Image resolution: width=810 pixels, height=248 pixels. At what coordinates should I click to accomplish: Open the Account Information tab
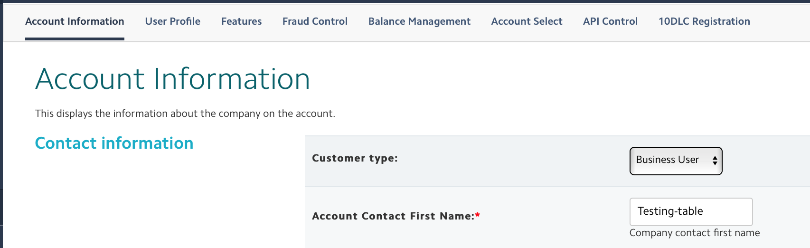click(x=75, y=21)
